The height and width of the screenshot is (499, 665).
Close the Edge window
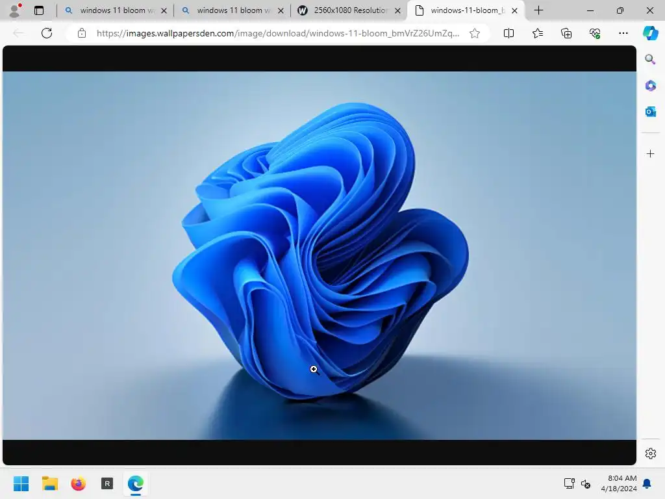point(649,10)
